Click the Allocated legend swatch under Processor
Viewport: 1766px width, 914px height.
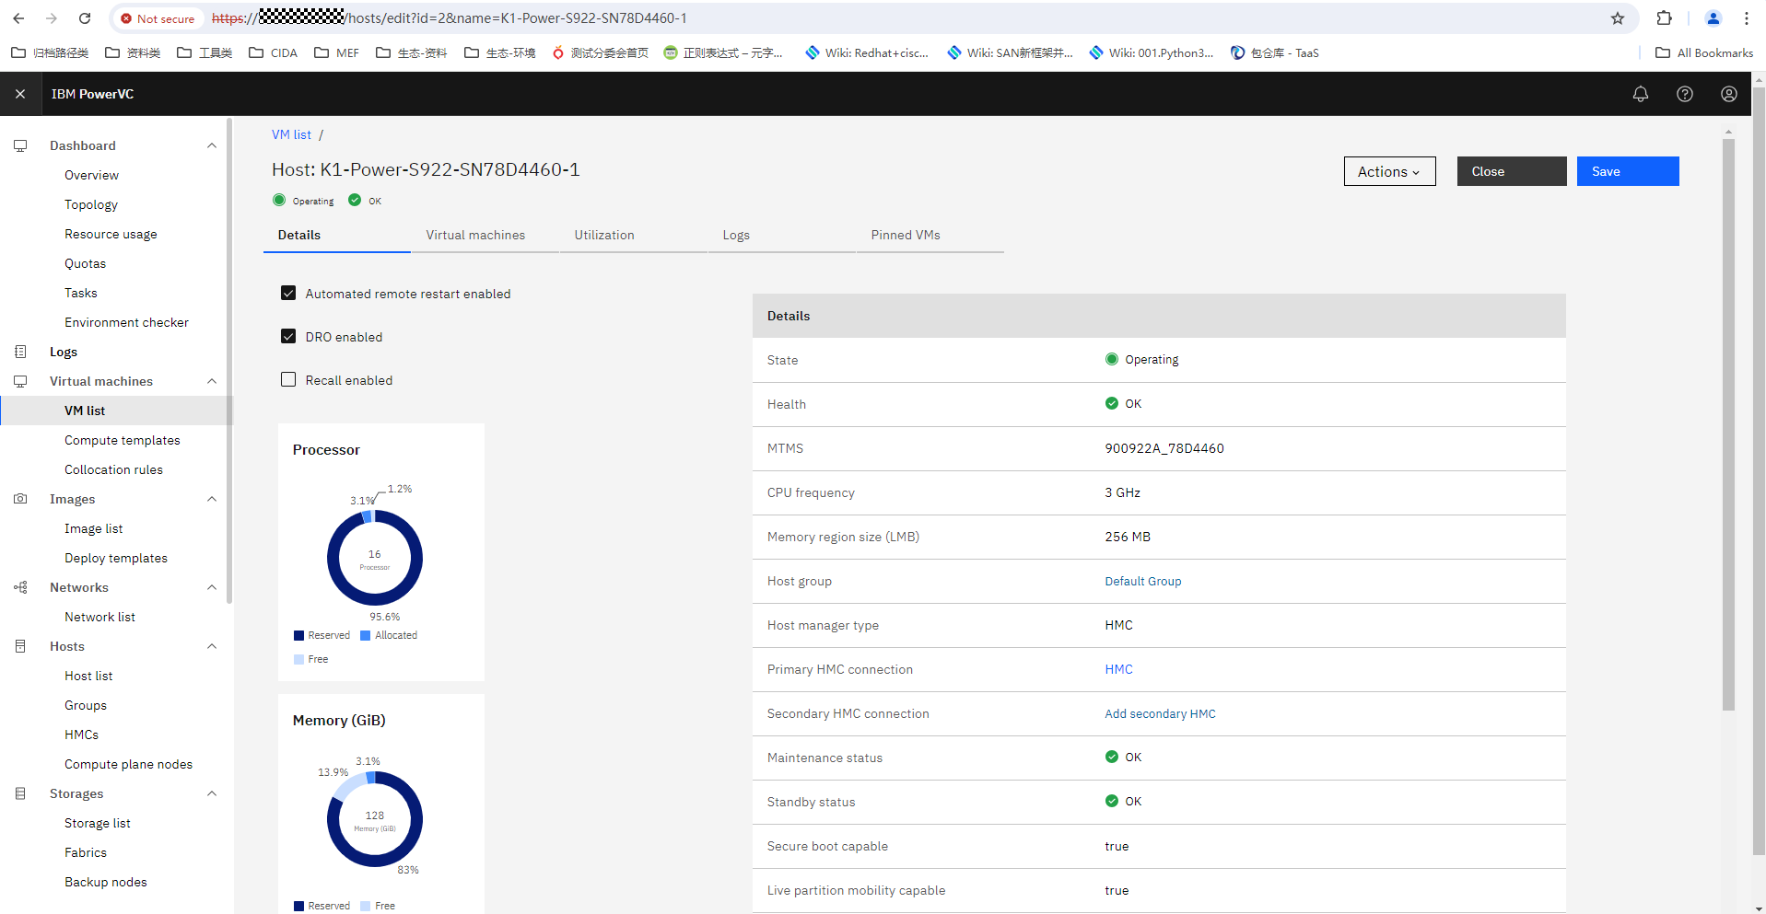point(365,635)
